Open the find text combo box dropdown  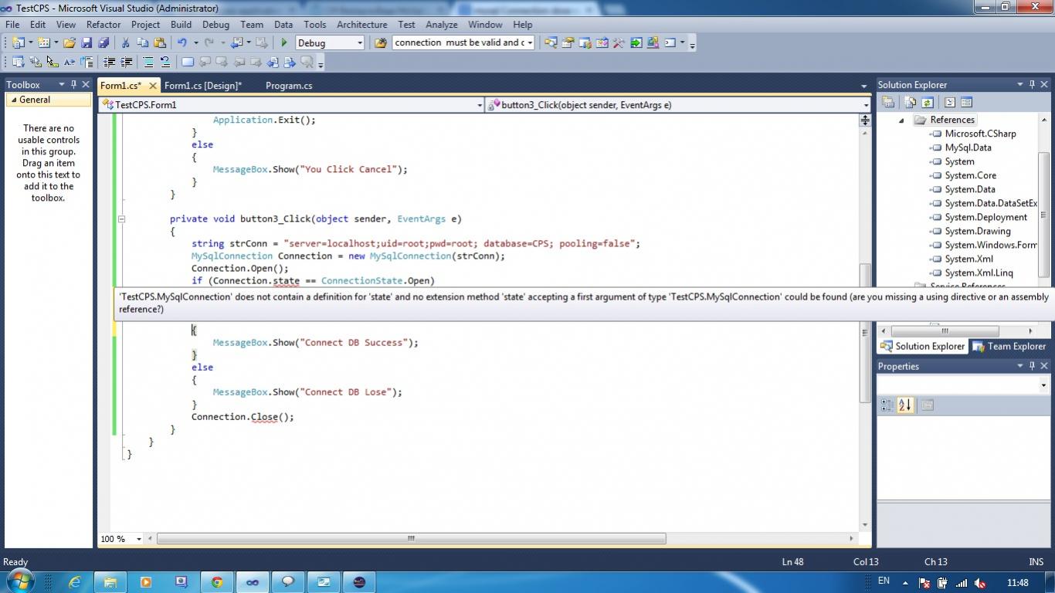(x=530, y=43)
